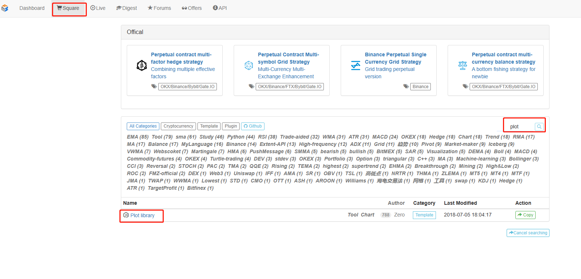Go to the Dashboard page
This screenshot has width=581, height=279.
point(32,8)
